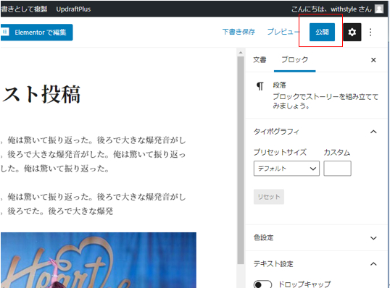The width and height of the screenshot is (390, 288).
Task: Click the paragraph block pilcrow icon
Action: (x=260, y=86)
